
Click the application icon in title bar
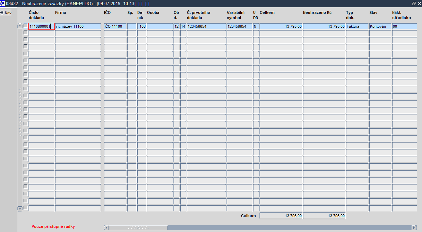(x=3, y=3)
